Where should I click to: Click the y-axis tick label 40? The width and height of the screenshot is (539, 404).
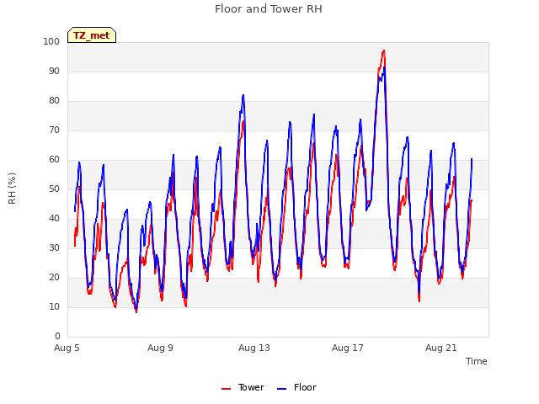(54, 219)
